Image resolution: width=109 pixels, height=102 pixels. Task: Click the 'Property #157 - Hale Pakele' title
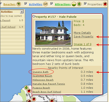56,17
